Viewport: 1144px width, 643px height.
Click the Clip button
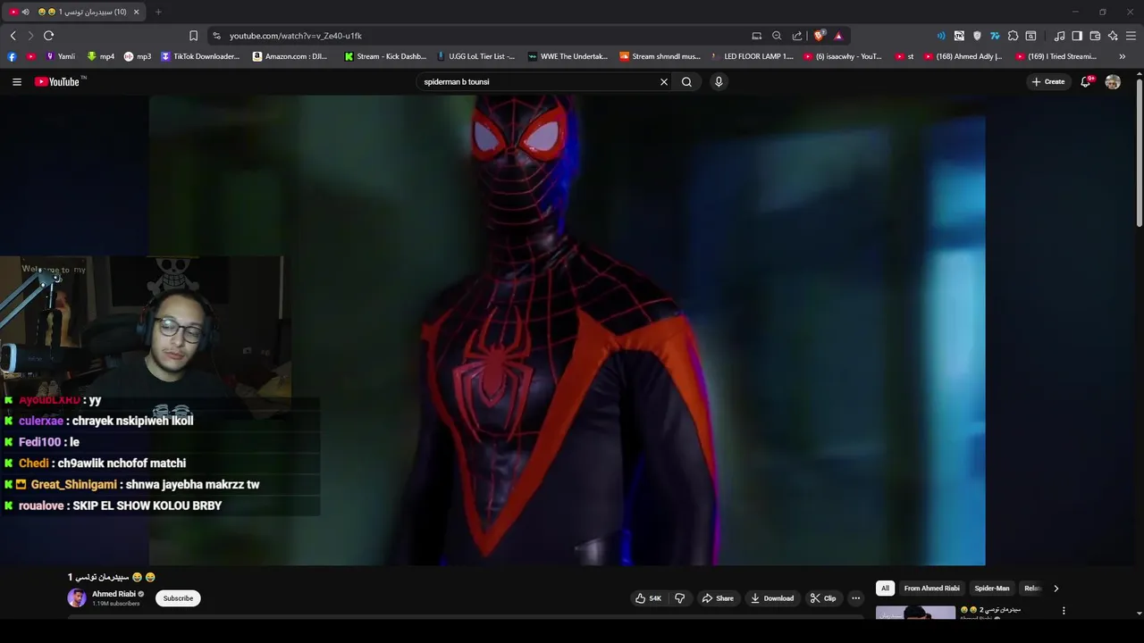pos(823,598)
